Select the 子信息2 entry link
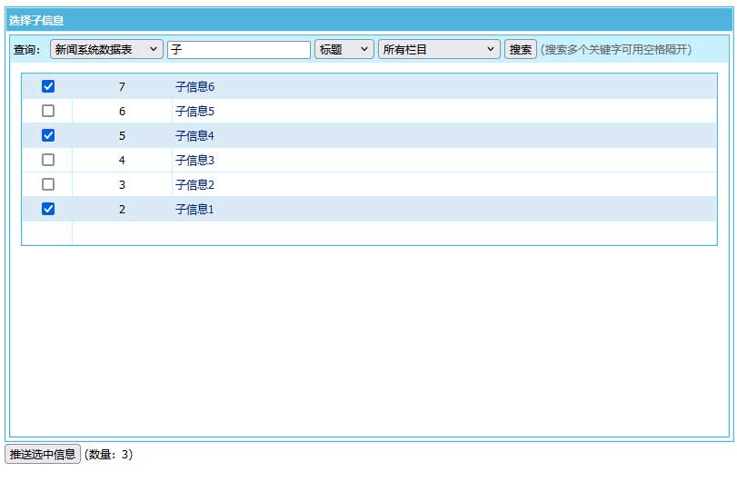 (194, 185)
